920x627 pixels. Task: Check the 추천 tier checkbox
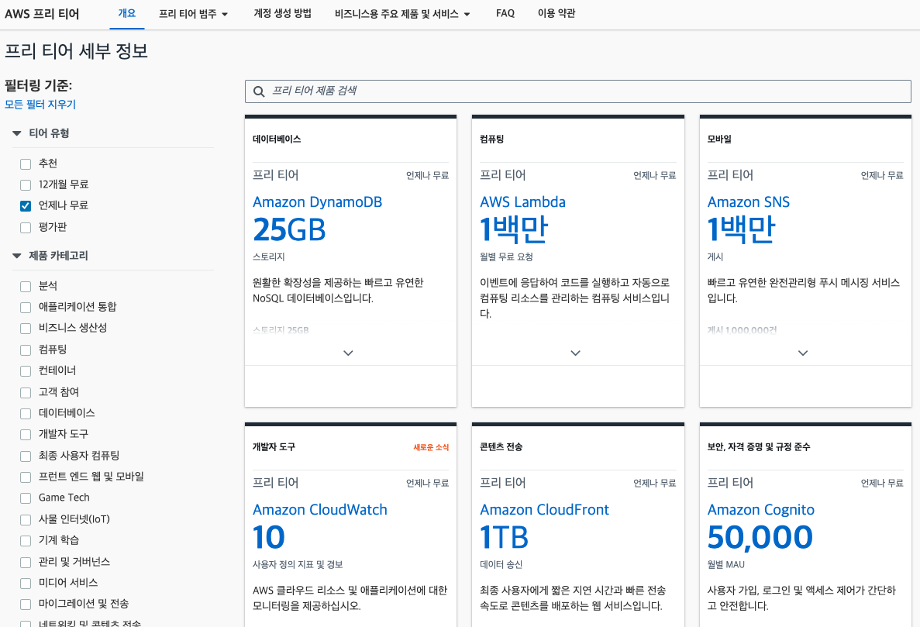pos(26,164)
